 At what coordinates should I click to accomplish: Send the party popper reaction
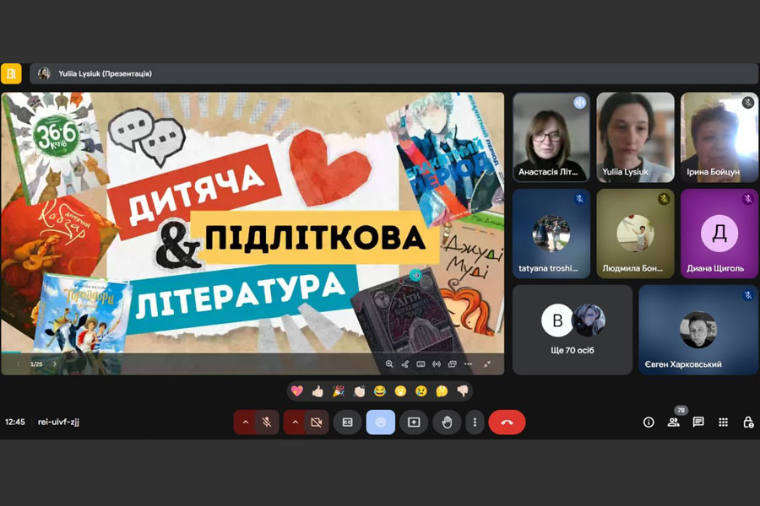tap(339, 390)
